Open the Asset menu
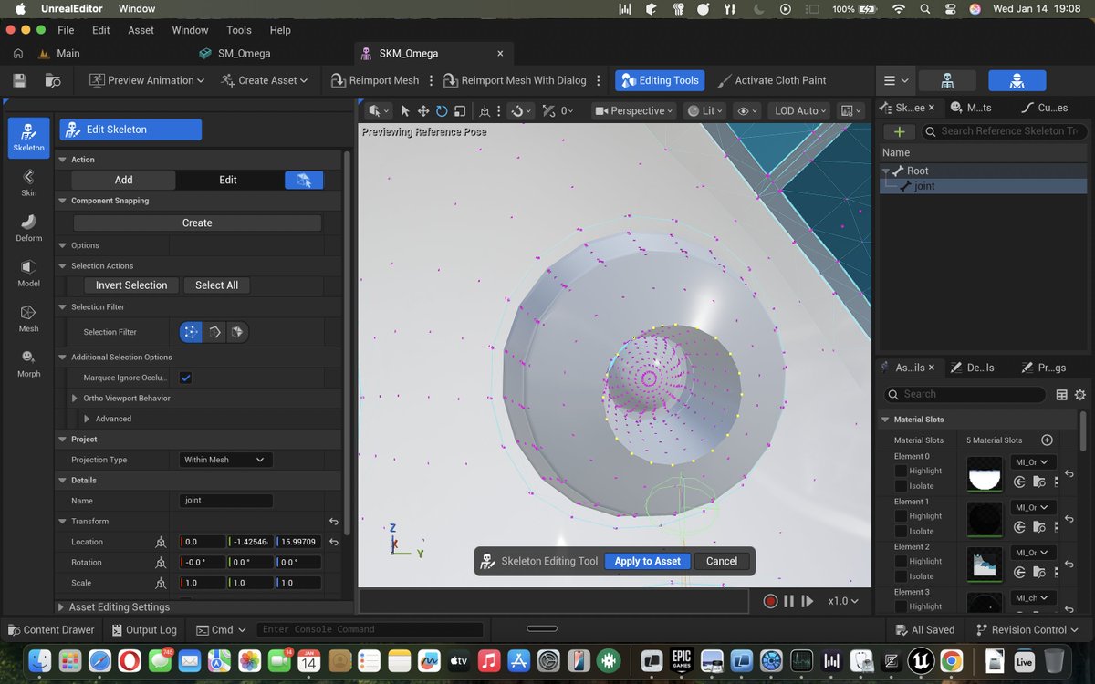Image resolution: width=1095 pixels, height=684 pixels. pos(141,30)
